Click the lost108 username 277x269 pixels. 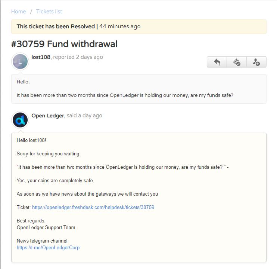(x=41, y=57)
